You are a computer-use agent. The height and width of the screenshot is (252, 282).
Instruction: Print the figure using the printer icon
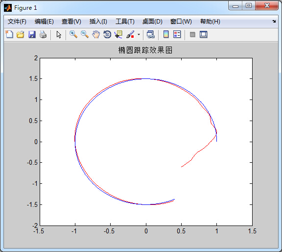tap(43, 34)
